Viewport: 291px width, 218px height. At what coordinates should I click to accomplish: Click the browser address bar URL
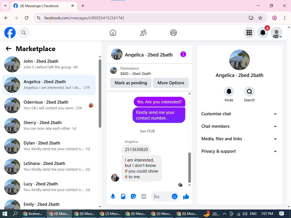click(x=84, y=18)
